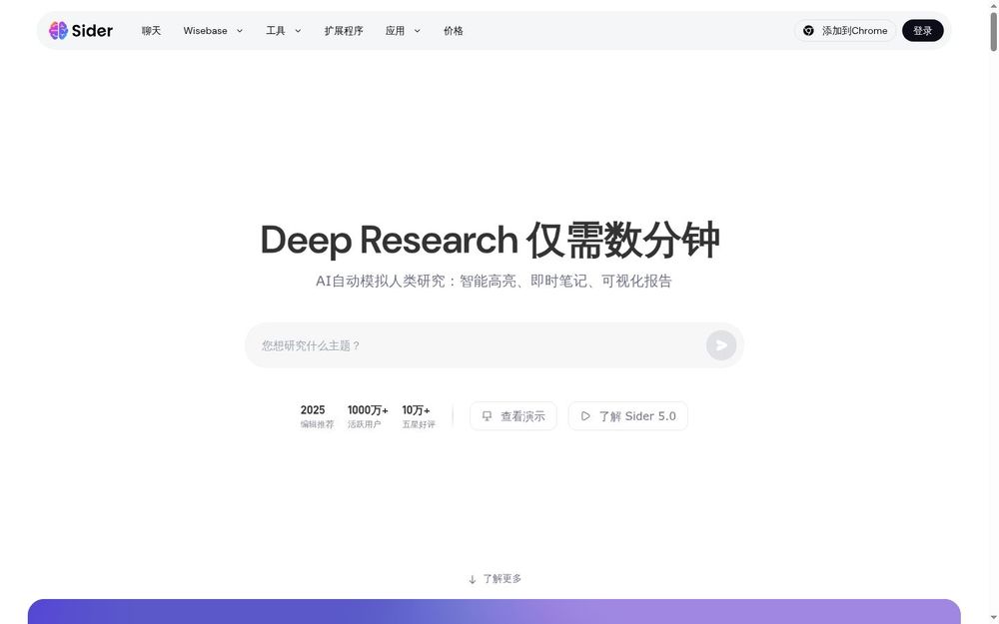Click the 2025 编辑推荐 stat

[317, 416]
